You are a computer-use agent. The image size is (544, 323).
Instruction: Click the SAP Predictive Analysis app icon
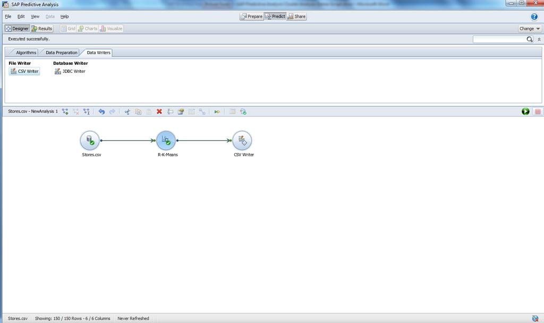[5, 4]
